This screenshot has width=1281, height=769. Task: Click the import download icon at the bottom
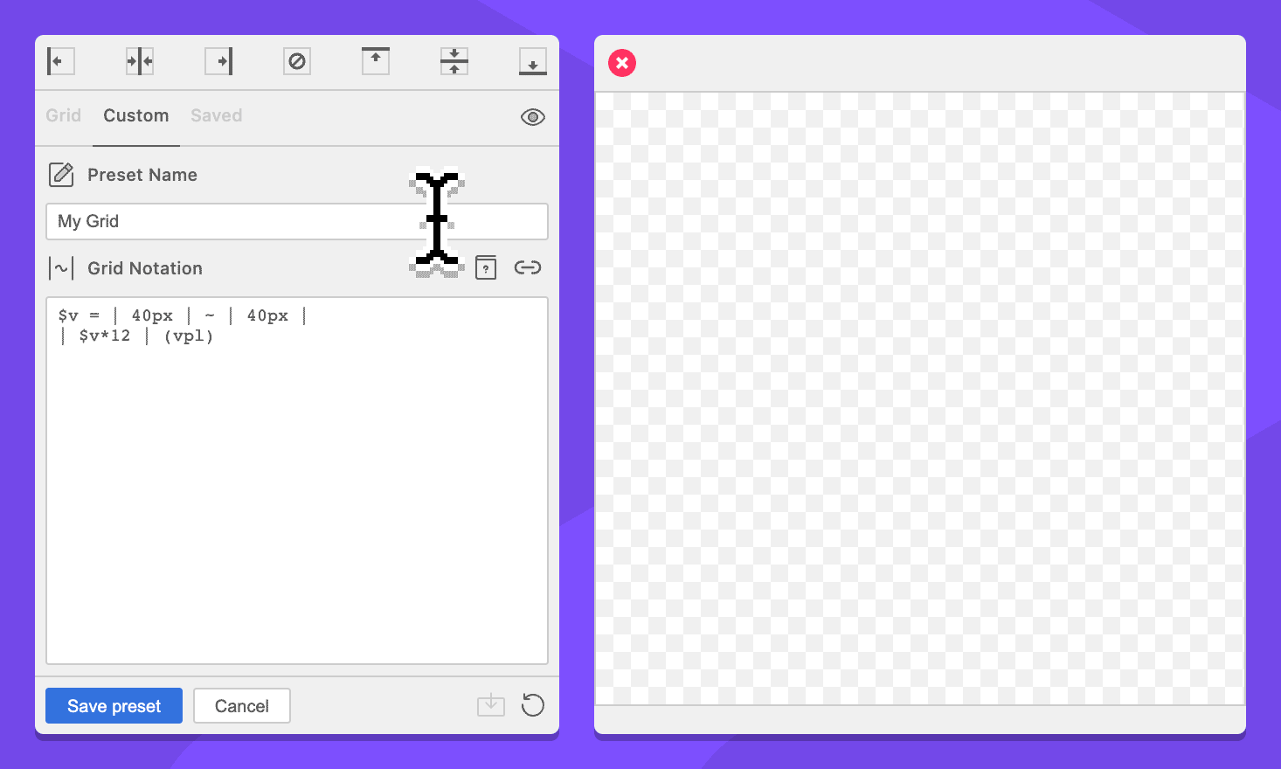point(491,705)
